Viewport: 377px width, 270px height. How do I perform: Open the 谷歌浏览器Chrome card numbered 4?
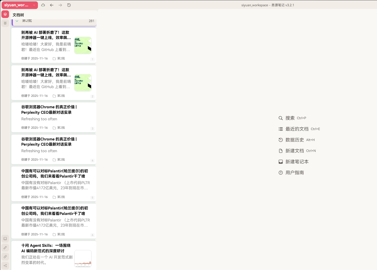[x=54, y=149]
